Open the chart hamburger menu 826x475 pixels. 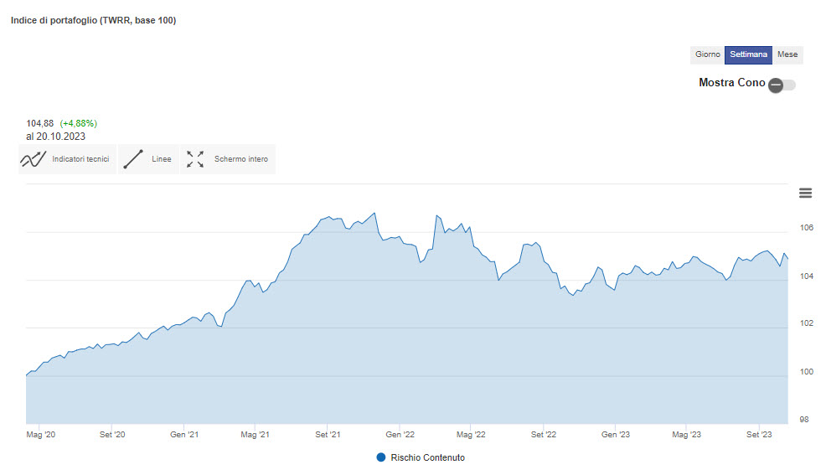[805, 194]
